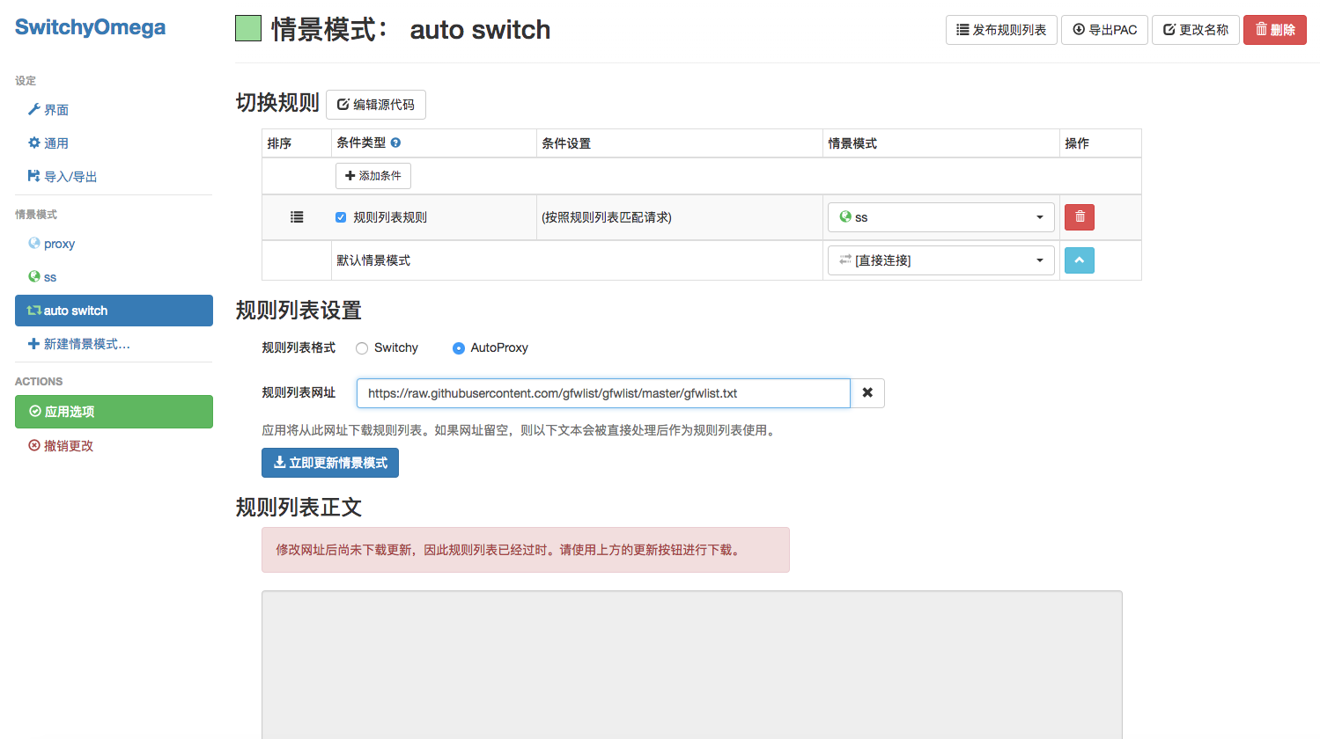Click the outdated rule list warning message
1320x739 pixels.
coord(526,550)
